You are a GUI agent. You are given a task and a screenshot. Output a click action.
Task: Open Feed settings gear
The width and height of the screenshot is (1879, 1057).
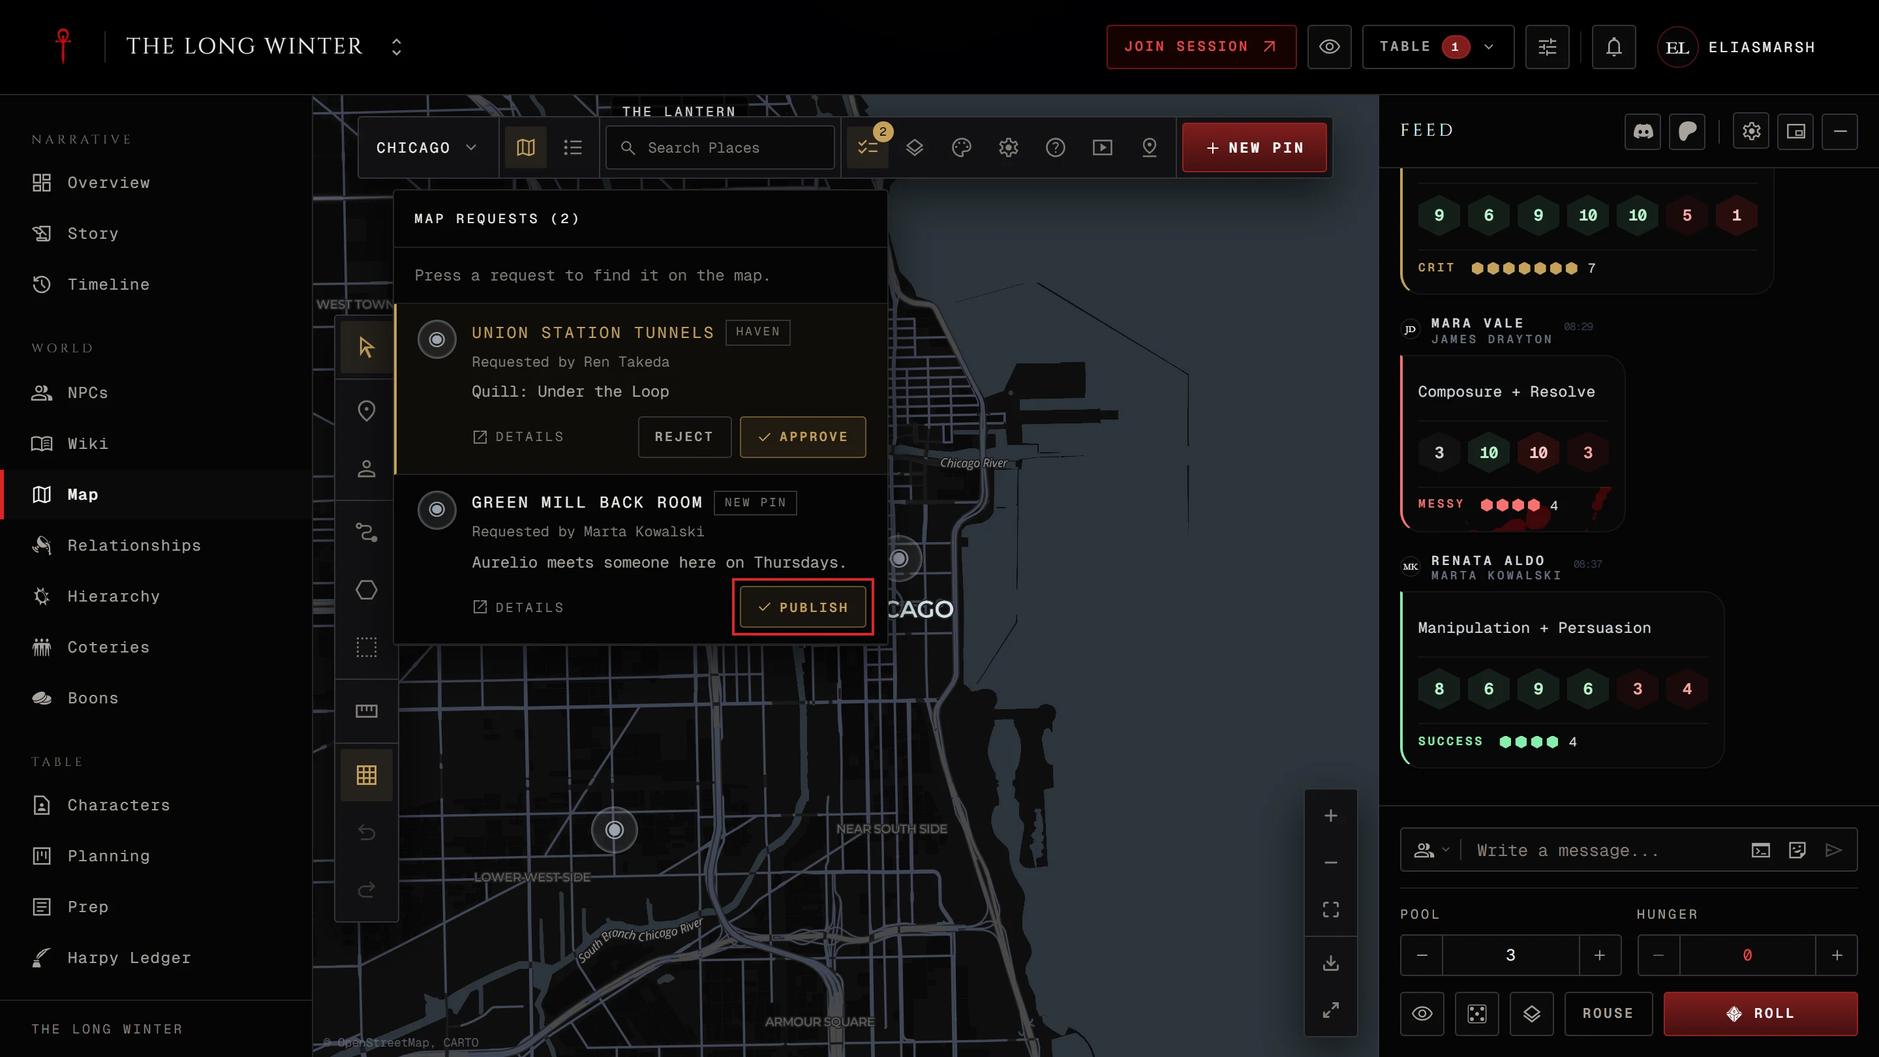pos(1751,131)
